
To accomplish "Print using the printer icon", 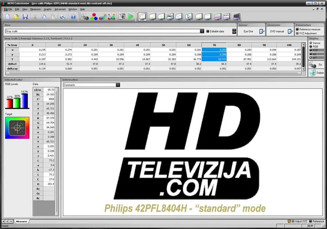I will (63, 17).
